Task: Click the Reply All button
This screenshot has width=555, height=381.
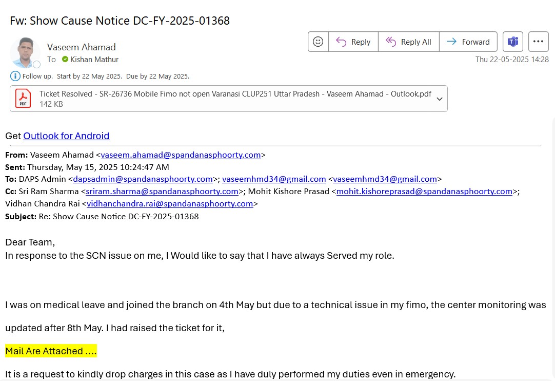Action: (408, 42)
